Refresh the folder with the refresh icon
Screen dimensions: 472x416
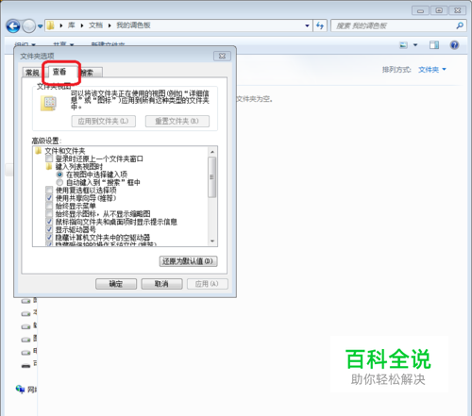click(x=320, y=25)
